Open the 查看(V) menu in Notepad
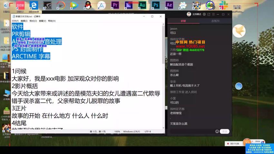 click(42, 21)
